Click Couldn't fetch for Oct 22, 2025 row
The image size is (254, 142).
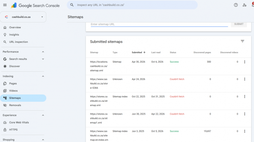point(177,96)
